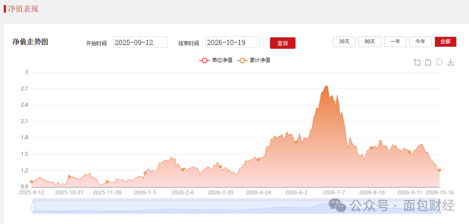Click the x-axis label 2026-7-7

point(334,193)
